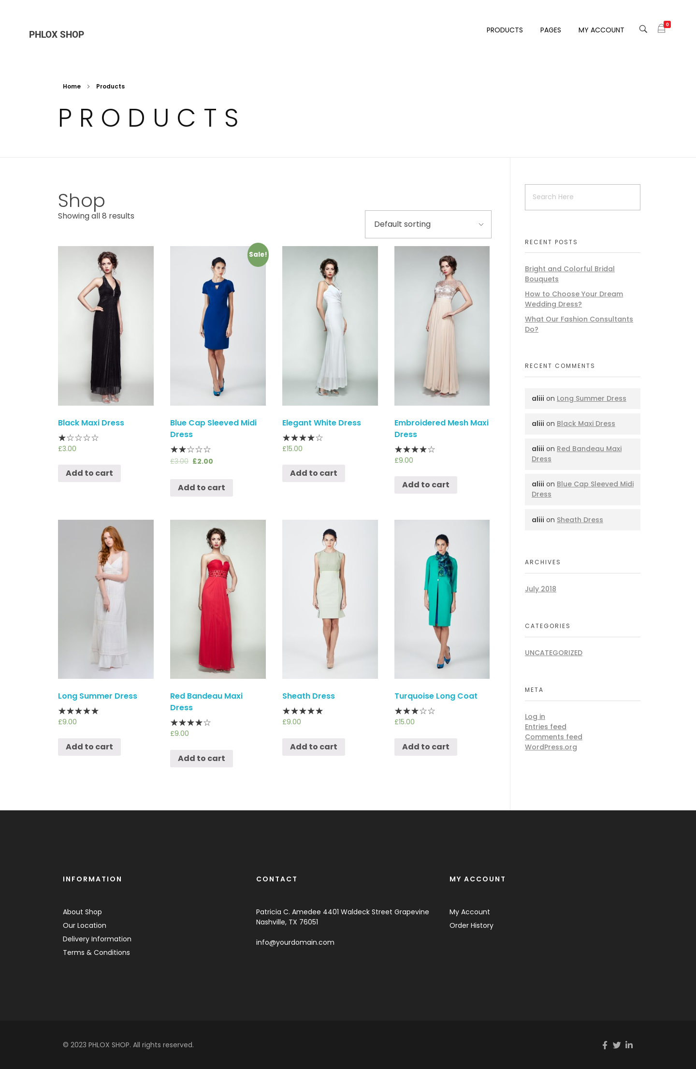Open the Red Bandeau Maxi Dress thumbnail
Image resolution: width=696 pixels, height=1069 pixels.
(217, 599)
